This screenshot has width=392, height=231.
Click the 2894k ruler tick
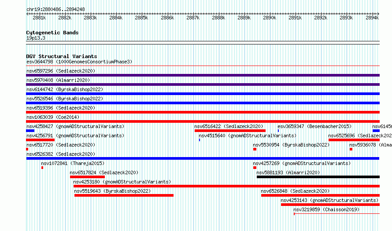click(x=372, y=18)
